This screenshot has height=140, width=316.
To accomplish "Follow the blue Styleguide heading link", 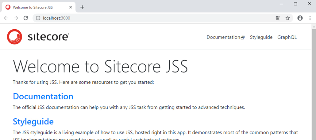I will 33,122.
